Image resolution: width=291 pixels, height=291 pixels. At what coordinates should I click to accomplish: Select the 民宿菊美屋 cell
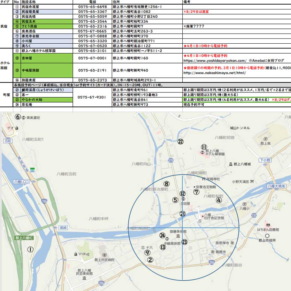(x=47, y=12)
